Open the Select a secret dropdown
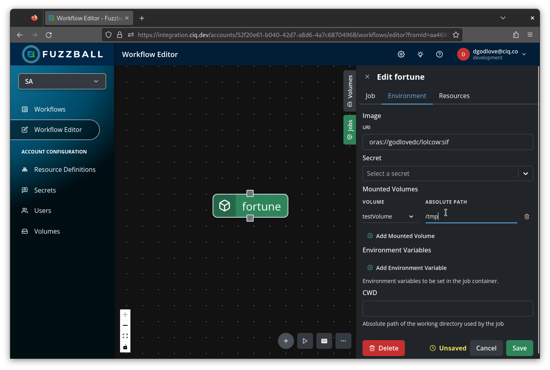The width and height of the screenshot is (550, 370). 447,173
